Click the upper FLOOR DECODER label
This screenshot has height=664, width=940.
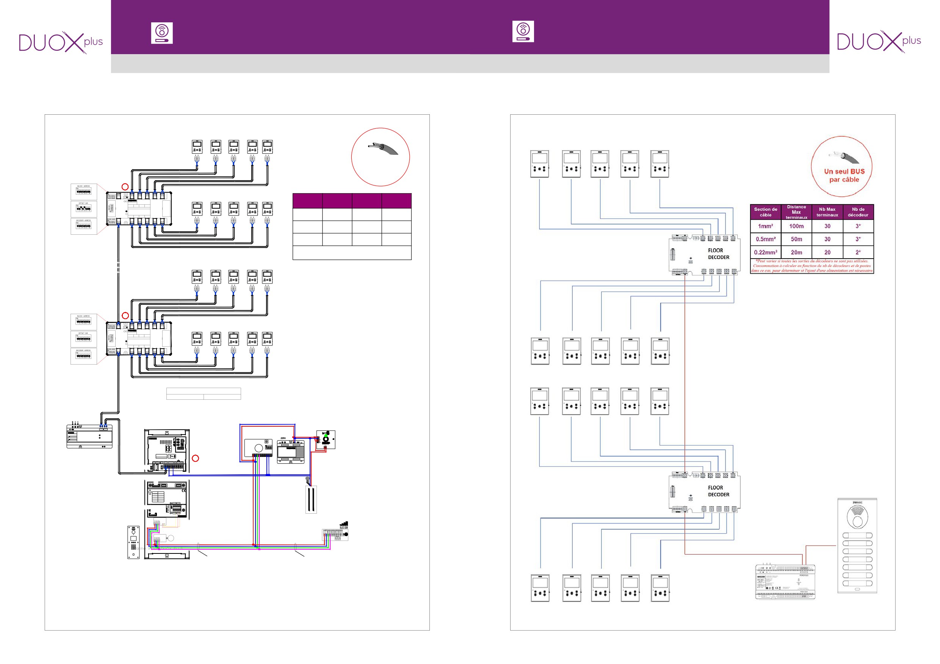click(718, 254)
